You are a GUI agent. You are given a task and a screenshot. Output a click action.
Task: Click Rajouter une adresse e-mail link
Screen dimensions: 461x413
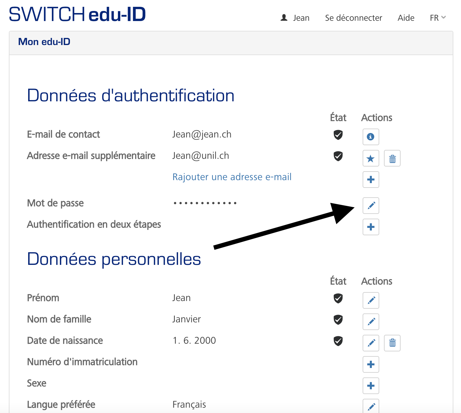coord(232,177)
